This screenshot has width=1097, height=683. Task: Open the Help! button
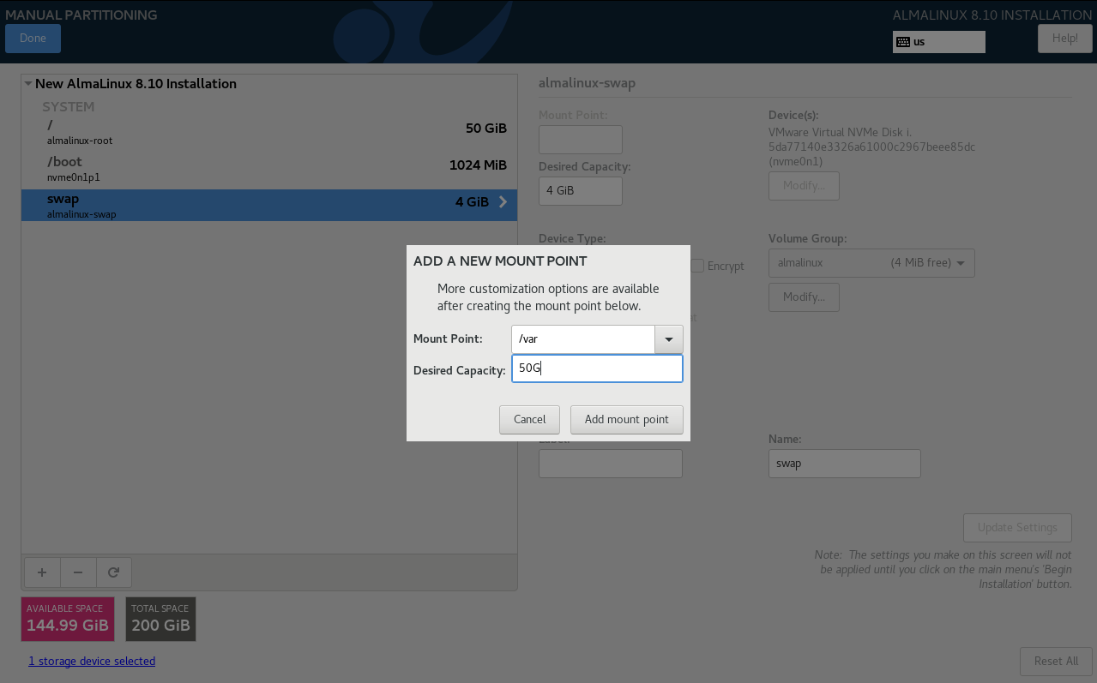click(x=1064, y=39)
